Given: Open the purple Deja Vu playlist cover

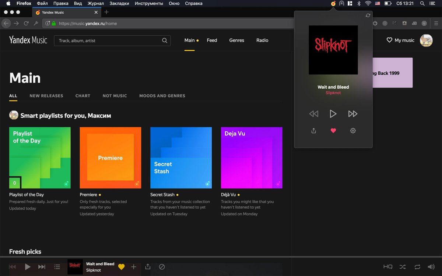Looking at the screenshot, I should point(252,158).
